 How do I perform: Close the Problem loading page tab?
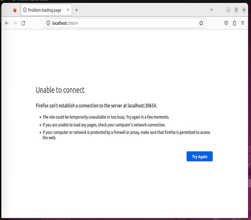point(68,10)
